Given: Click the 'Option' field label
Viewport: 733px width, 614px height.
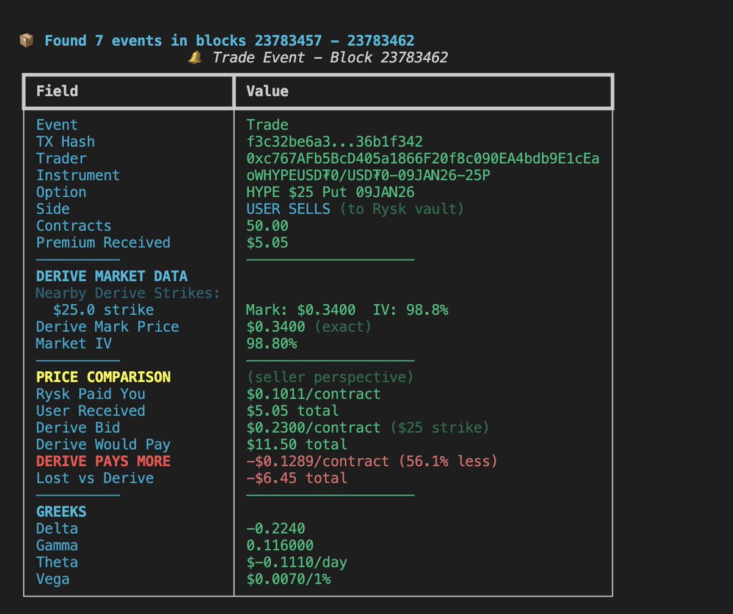Looking at the screenshot, I should (61, 192).
